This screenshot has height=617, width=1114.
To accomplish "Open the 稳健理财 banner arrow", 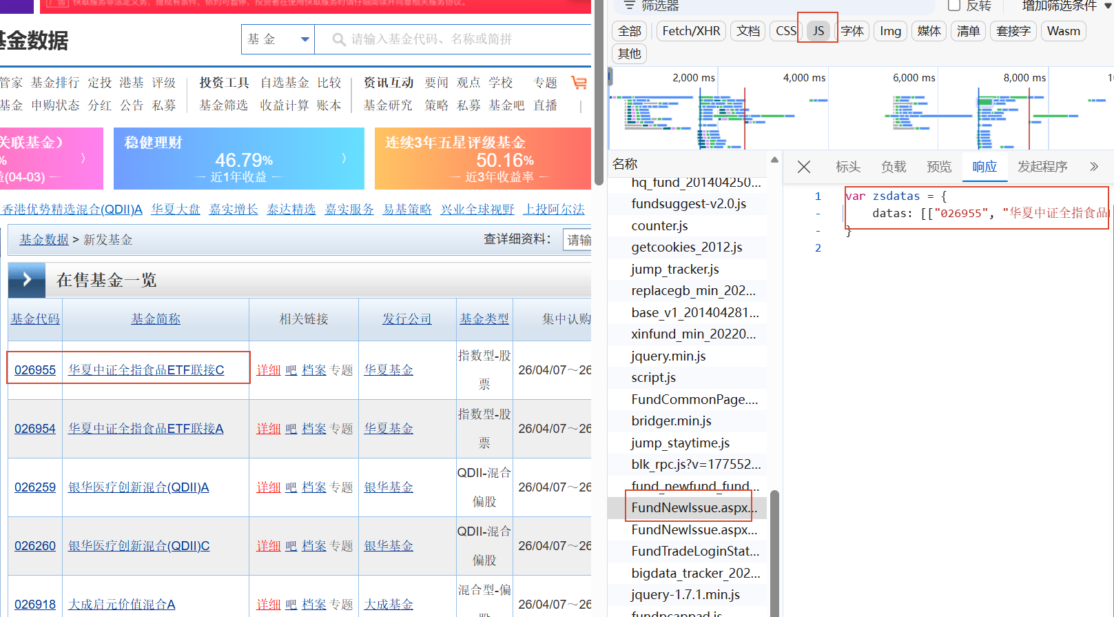I will [x=344, y=159].
